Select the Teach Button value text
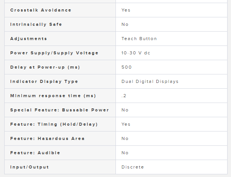 (x=139, y=39)
